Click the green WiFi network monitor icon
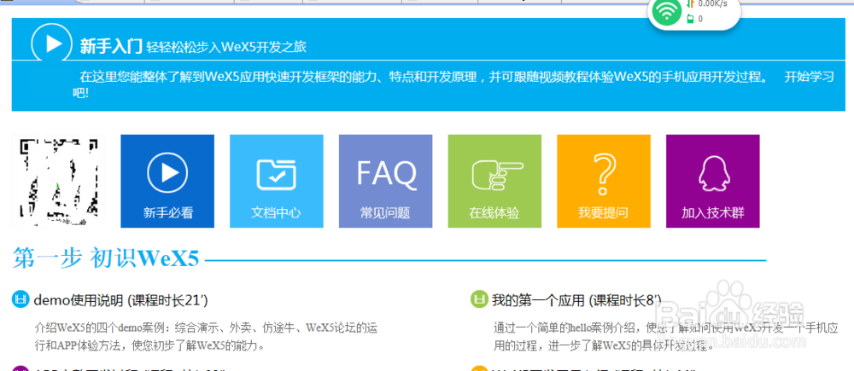 point(668,12)
